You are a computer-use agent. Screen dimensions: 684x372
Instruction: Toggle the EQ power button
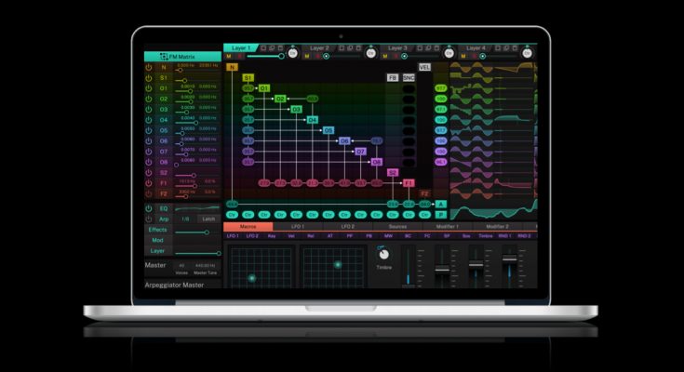coord(149,208)
